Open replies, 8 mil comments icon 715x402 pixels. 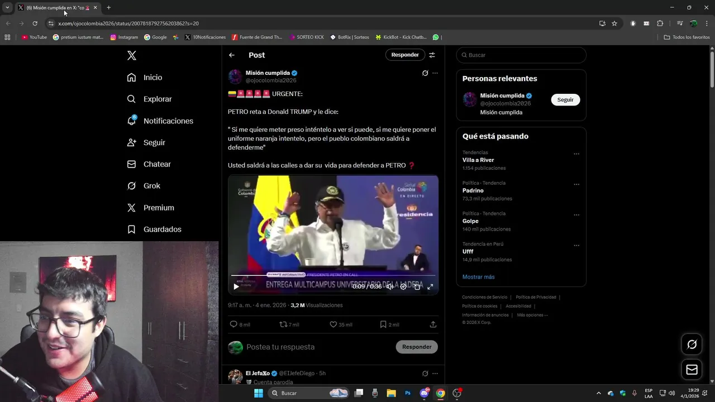[x=240, y=324]
